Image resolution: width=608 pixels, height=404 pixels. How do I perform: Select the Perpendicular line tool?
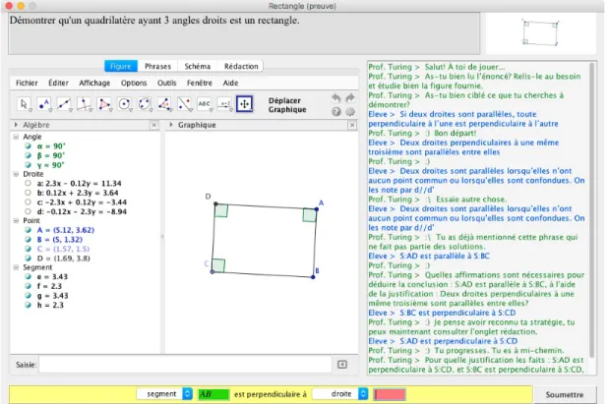(x=85, y=104)
